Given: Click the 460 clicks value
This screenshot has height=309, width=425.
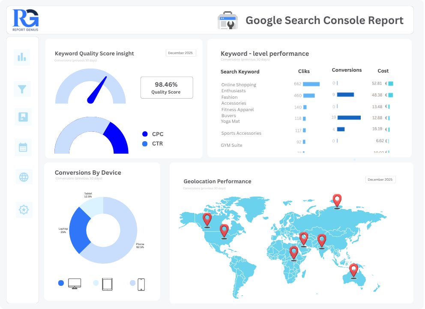Looking at the screenshot, I should (298, 96).
